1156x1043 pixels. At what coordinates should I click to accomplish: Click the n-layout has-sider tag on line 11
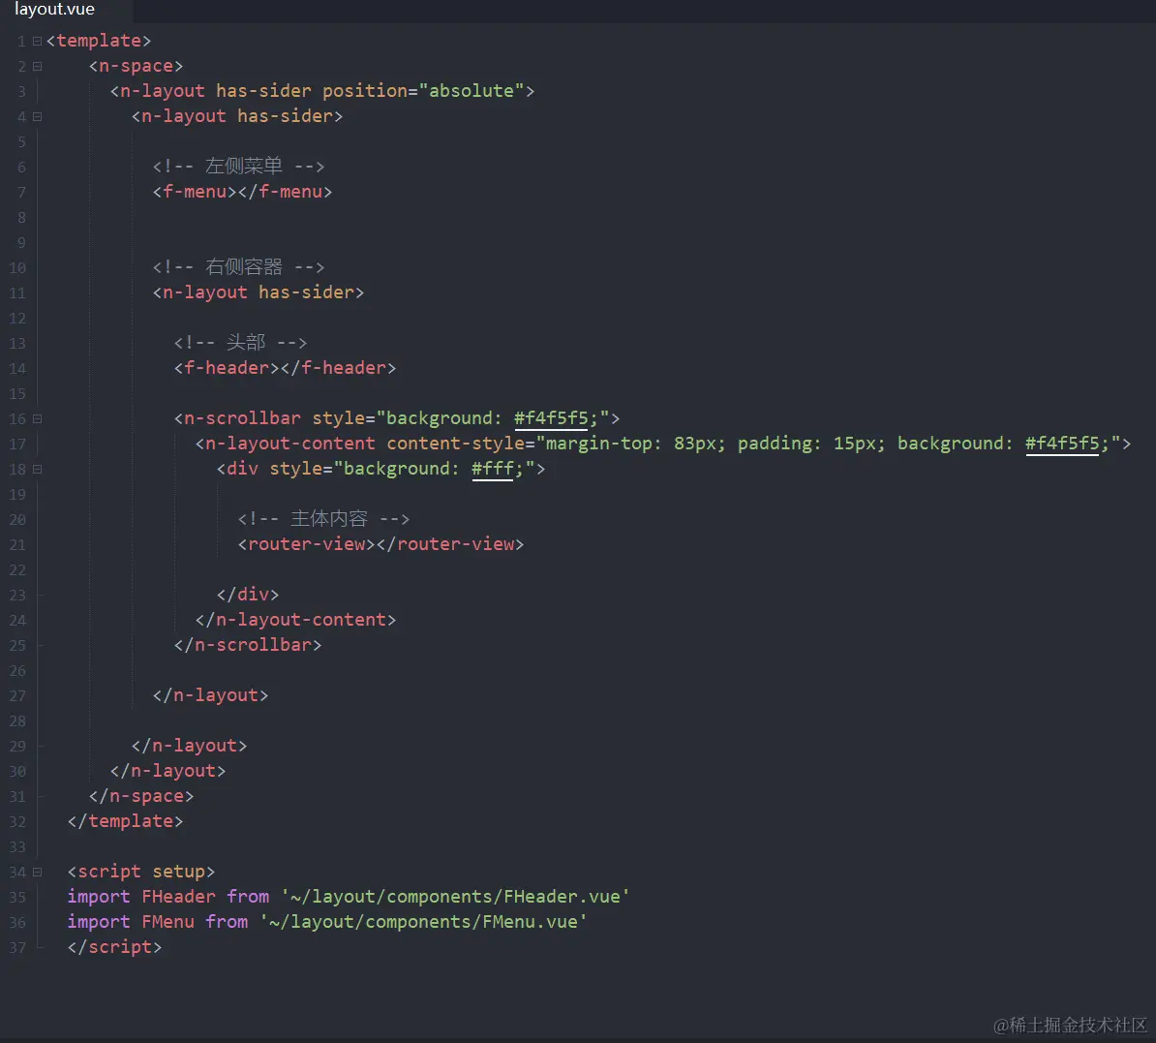pos(259,292)
